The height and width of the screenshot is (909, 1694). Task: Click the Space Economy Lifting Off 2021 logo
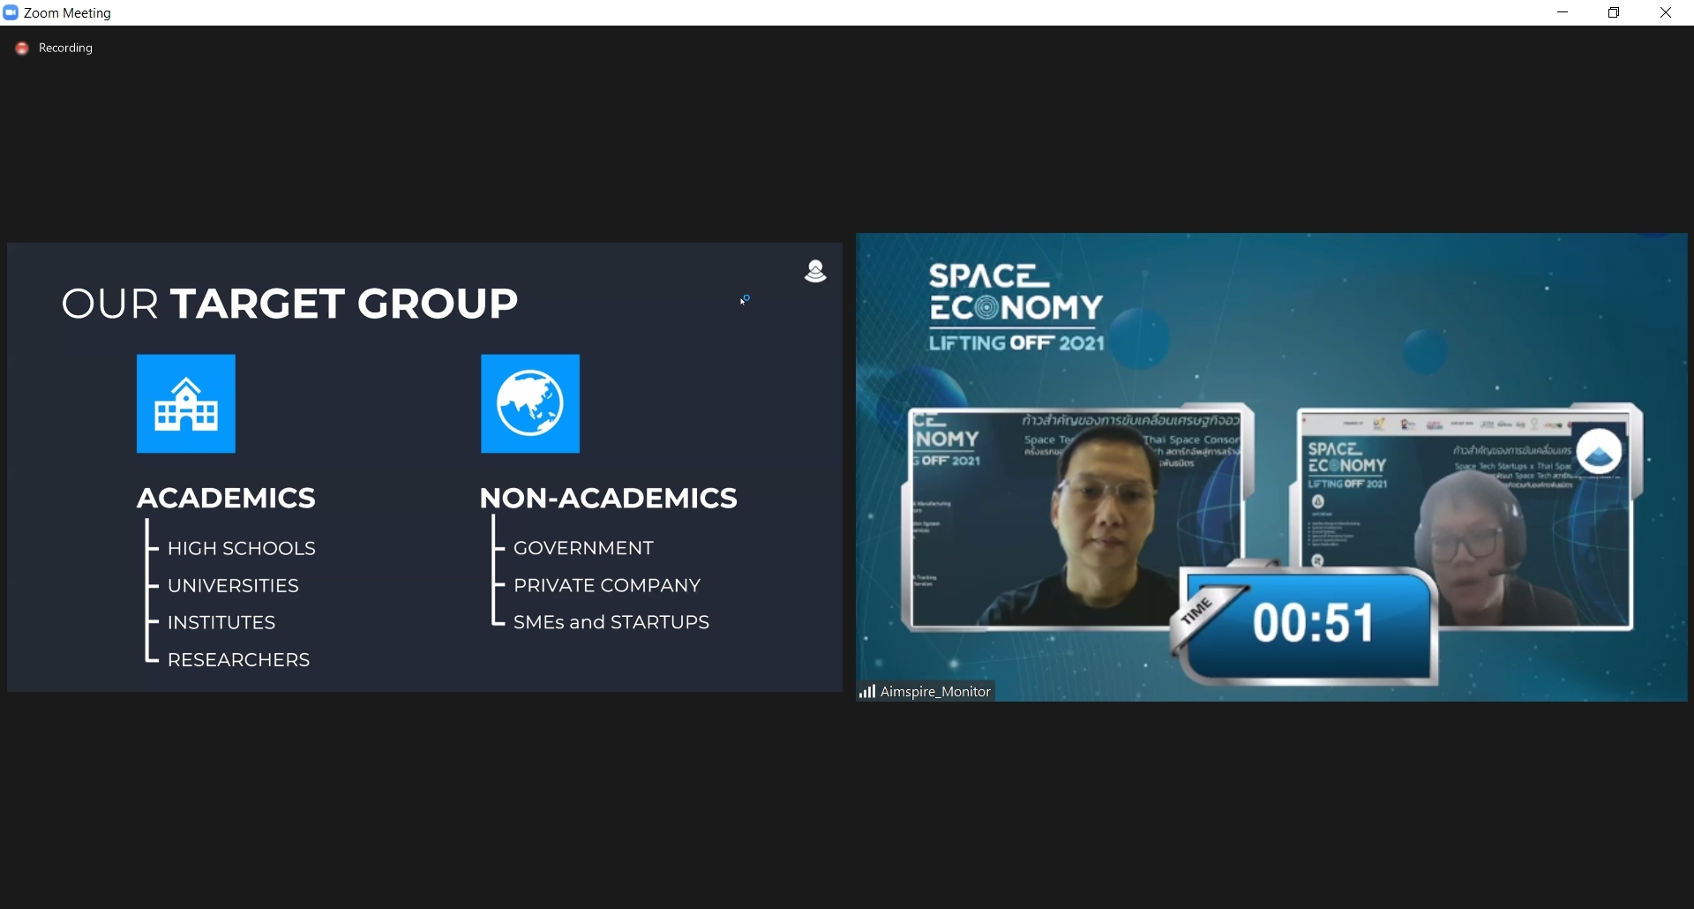click(x=1016, y=307)
